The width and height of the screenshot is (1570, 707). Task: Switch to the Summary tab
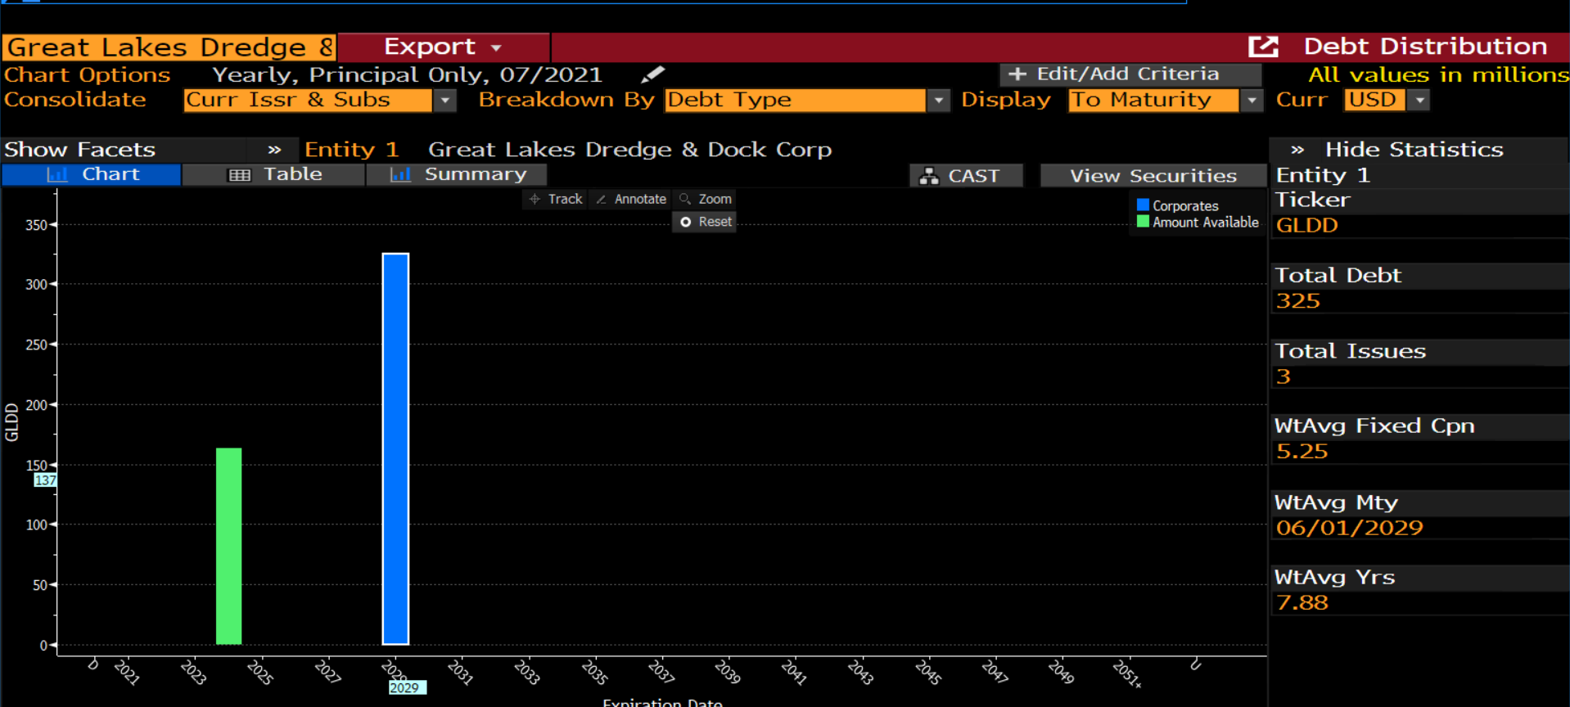457,174
